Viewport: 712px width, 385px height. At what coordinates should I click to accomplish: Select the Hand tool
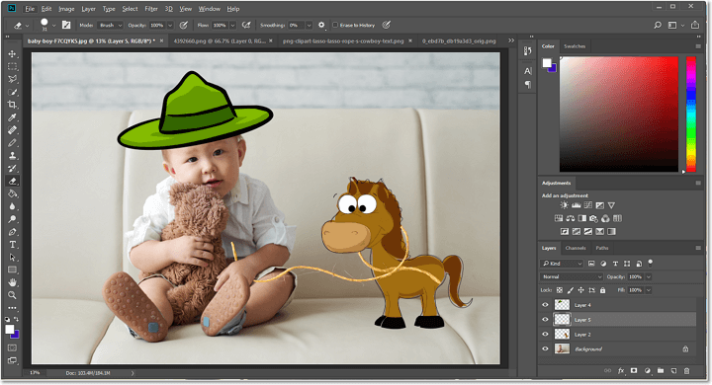(x=12, y=282)
